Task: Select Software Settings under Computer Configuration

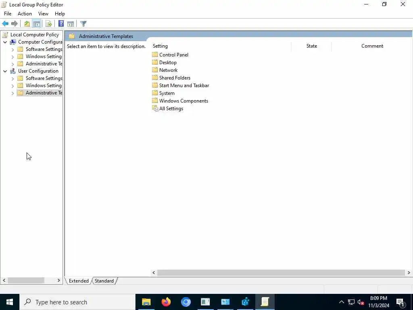Action: [44, 49]
